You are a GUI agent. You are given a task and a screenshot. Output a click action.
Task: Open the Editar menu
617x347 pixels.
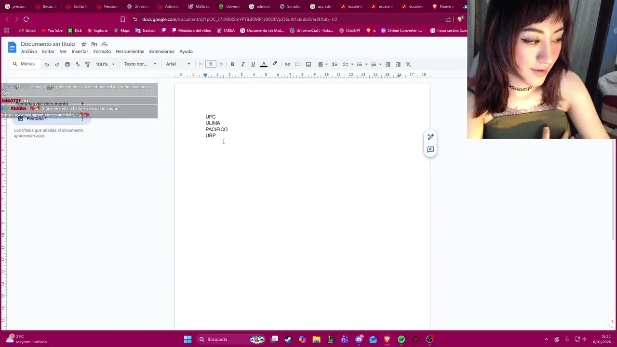click(x=48, y=52)
